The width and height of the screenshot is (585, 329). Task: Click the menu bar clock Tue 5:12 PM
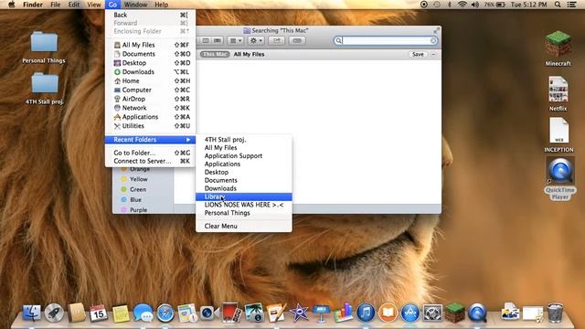(528, 5)
